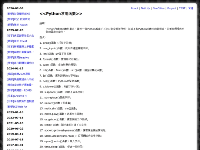The width and height of the screenshot is (200, 150).
Task: Click the math.pow() function line
Action: coord(61,114)
